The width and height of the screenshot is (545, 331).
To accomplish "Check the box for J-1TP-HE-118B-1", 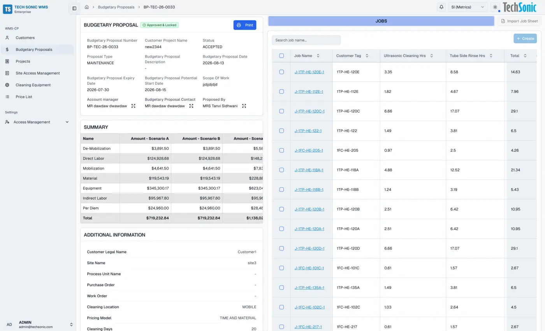I will coord(282,189).
